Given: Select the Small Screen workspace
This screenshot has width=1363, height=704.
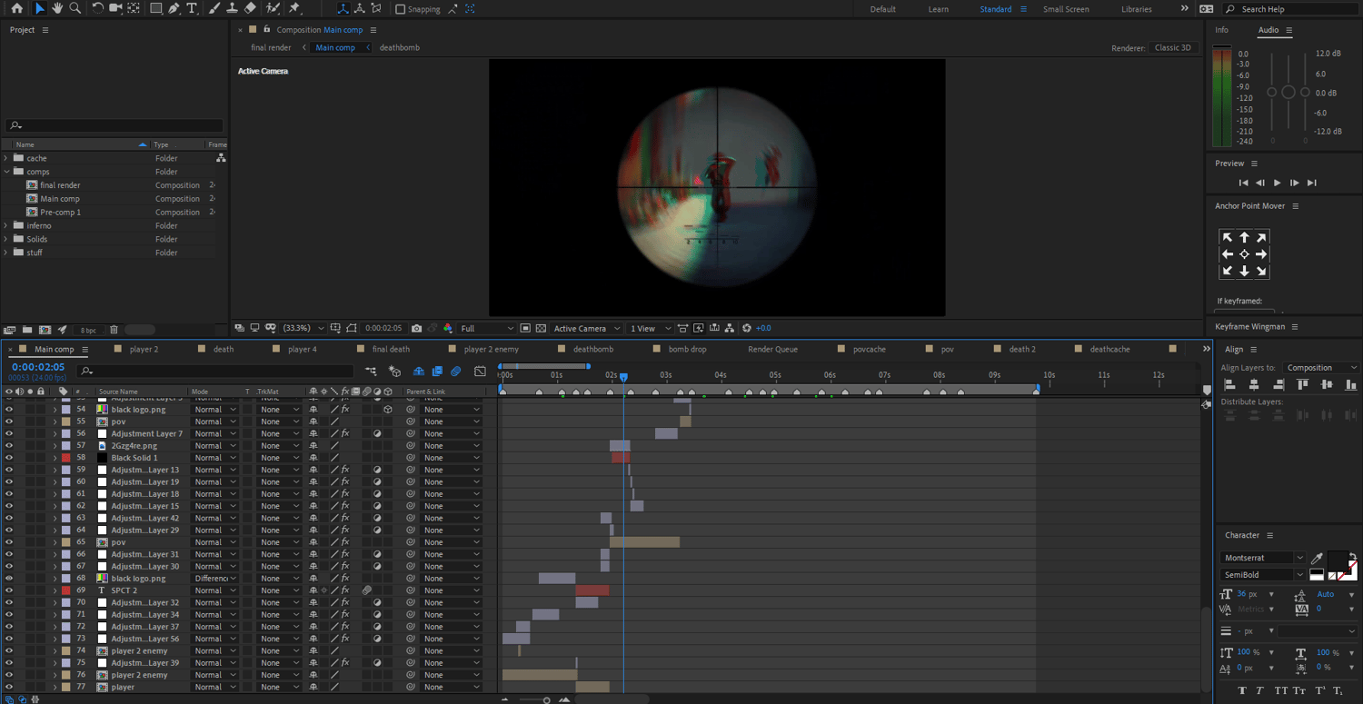Looking at the screenshot, I should click(1065, 9).
